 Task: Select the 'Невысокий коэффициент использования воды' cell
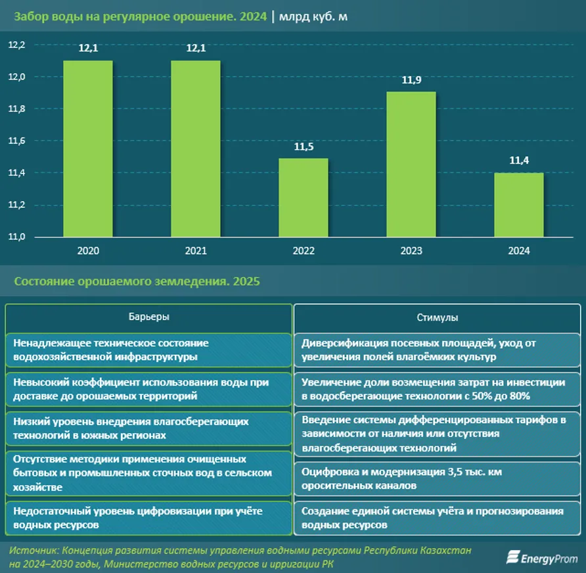(148, 388)
